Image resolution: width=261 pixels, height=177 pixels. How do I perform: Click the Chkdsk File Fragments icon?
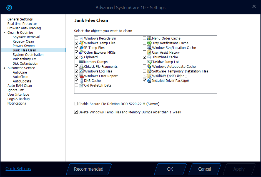tap(81, 66)
